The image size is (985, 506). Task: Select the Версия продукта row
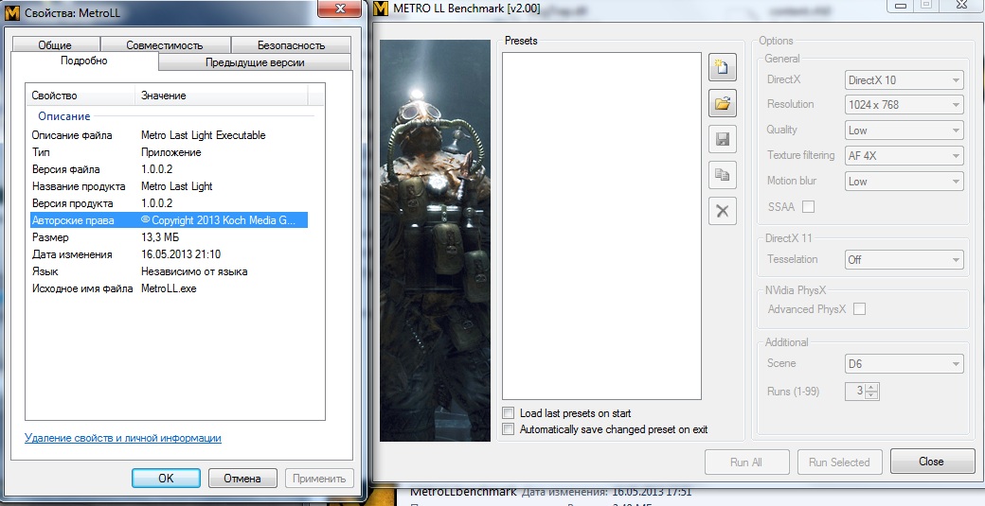169,203
